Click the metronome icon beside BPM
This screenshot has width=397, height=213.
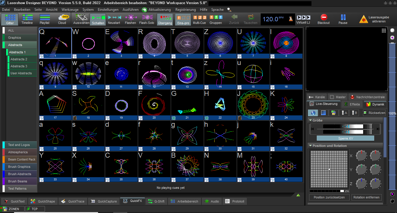[x=290, y=19]
